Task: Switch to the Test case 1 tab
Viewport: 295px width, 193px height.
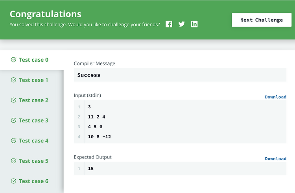Action: [x=32, y=80]
